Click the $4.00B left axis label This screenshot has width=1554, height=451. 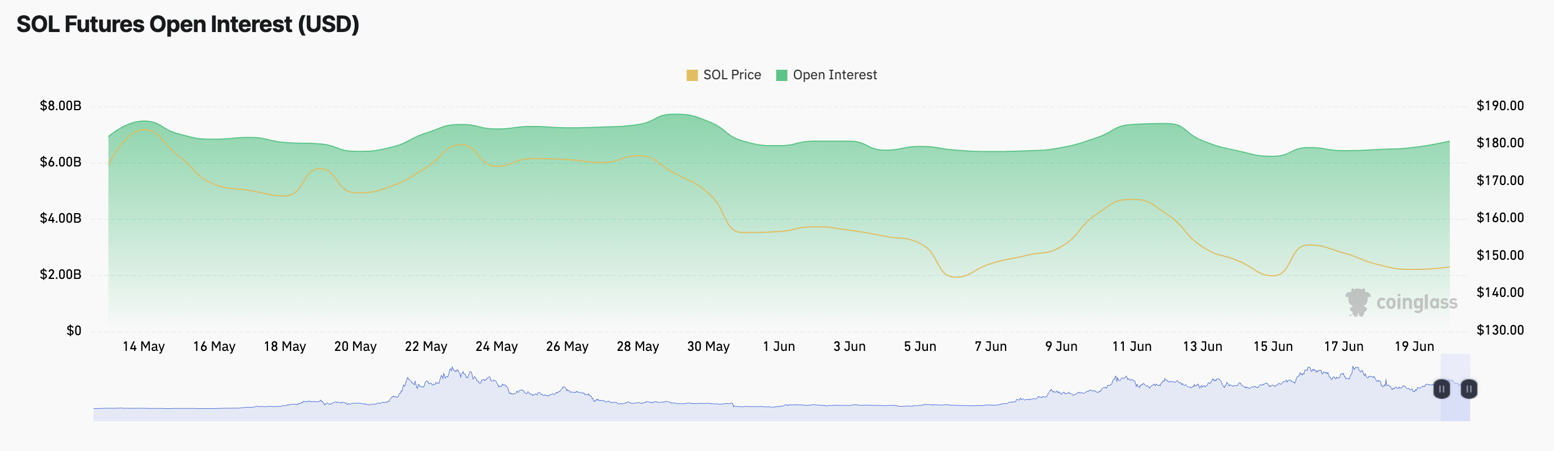click(60, 218)
